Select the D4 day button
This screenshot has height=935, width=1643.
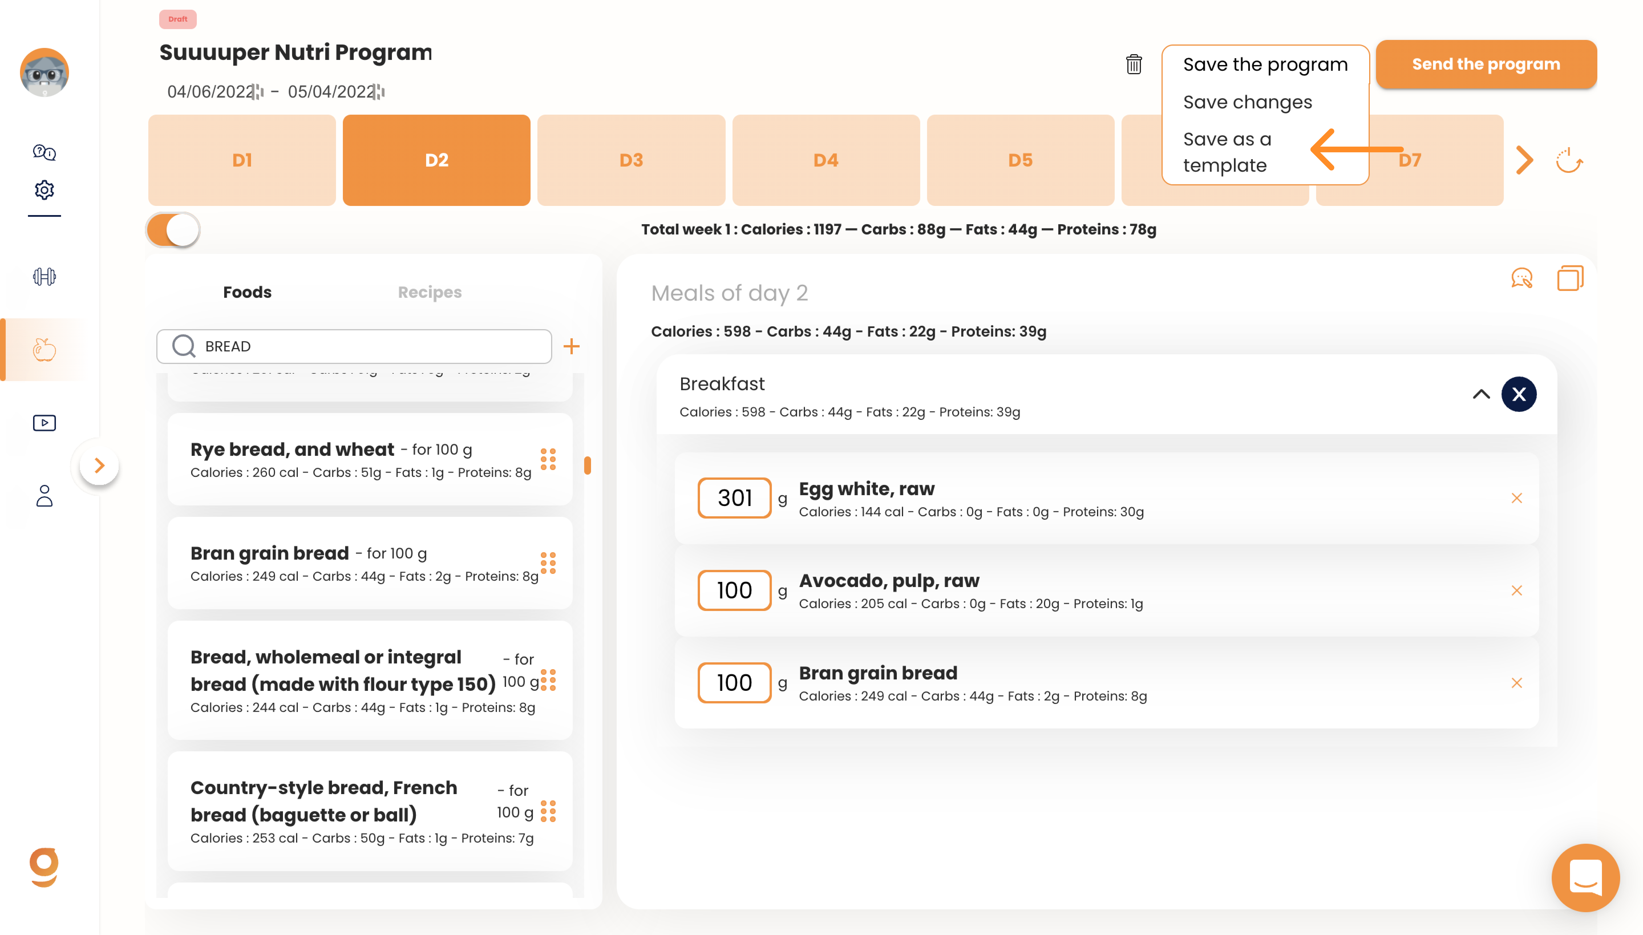tap(826, 160)
